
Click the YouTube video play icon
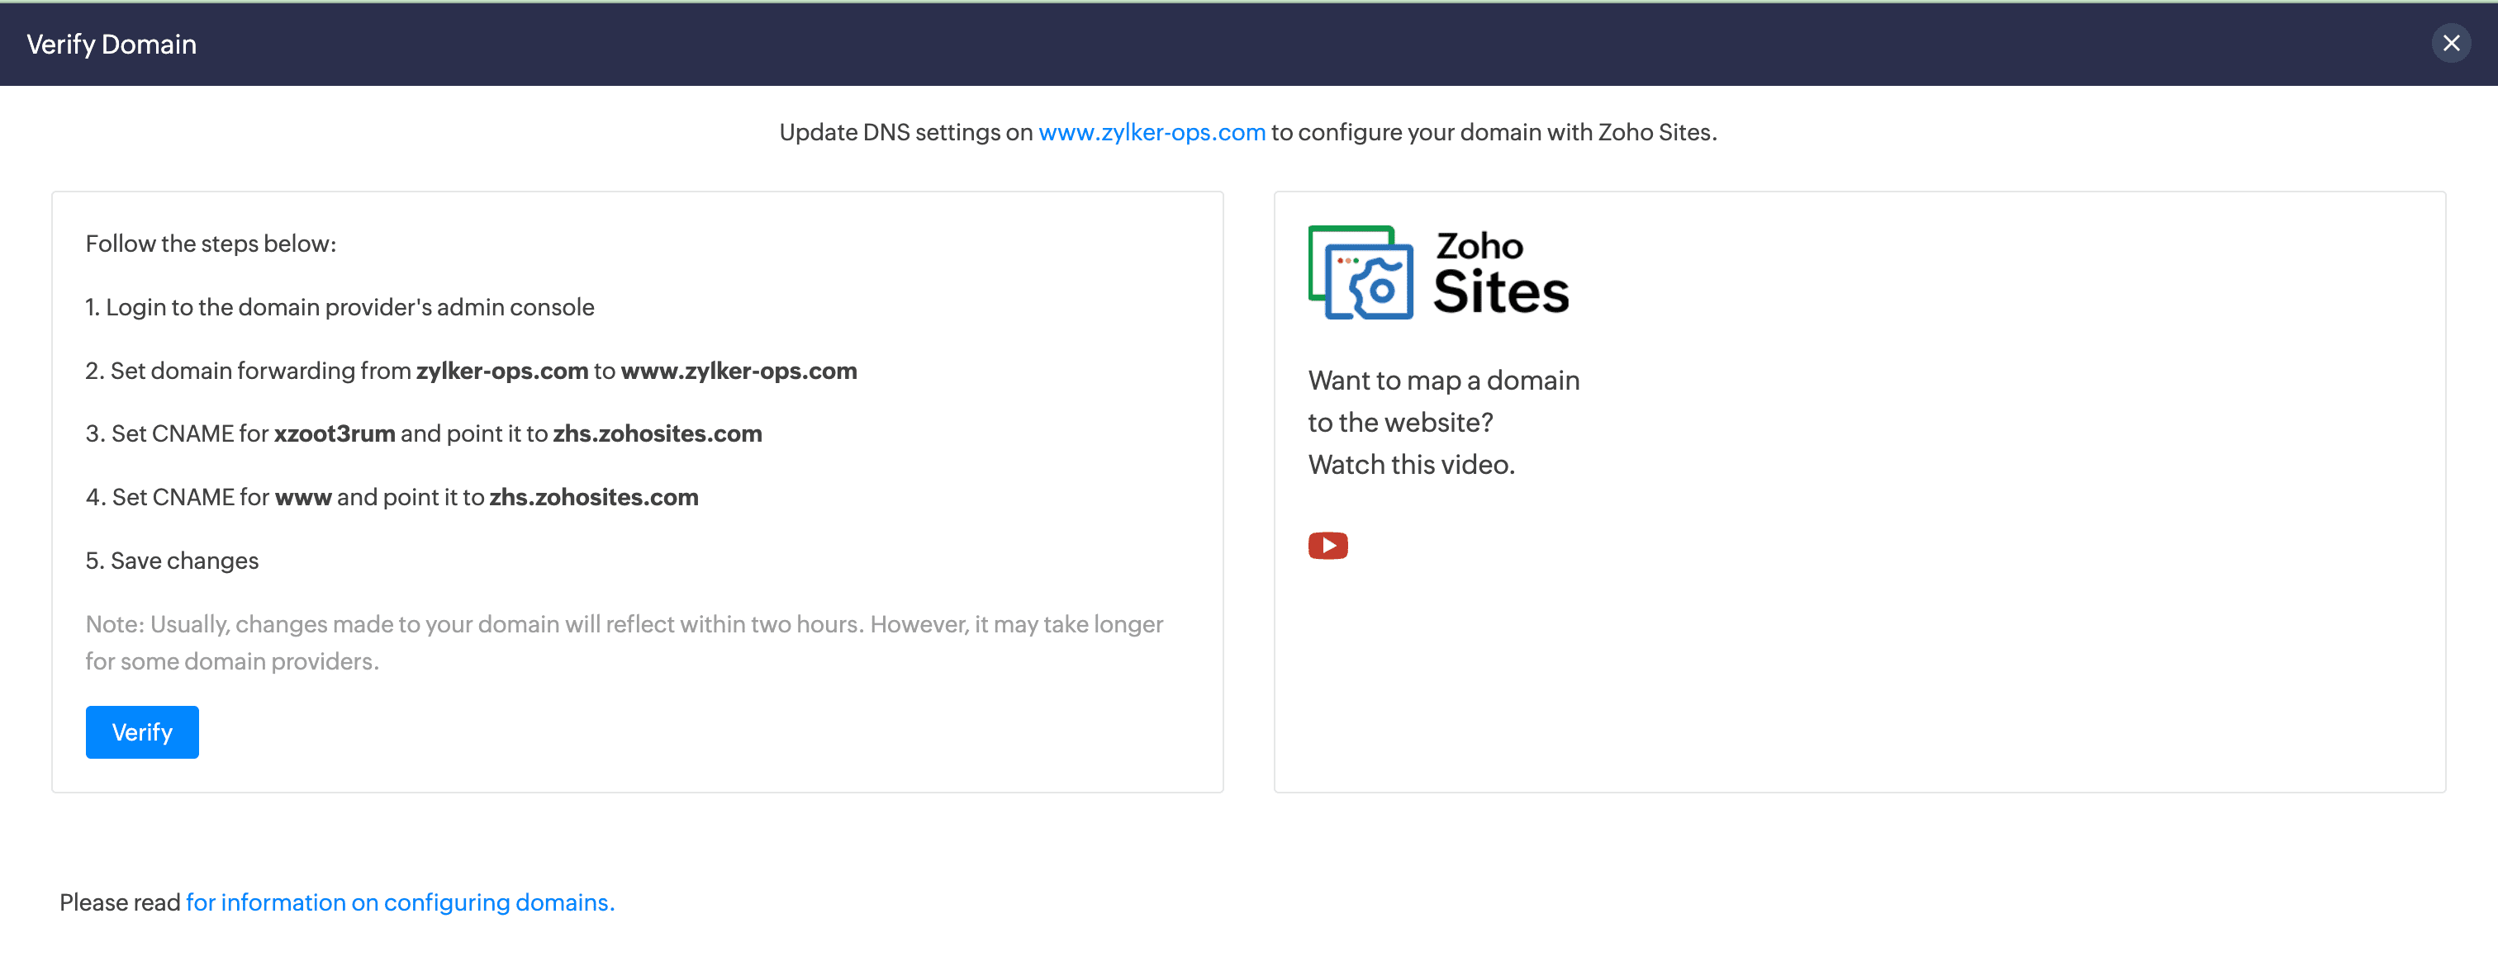point(1327,546)
